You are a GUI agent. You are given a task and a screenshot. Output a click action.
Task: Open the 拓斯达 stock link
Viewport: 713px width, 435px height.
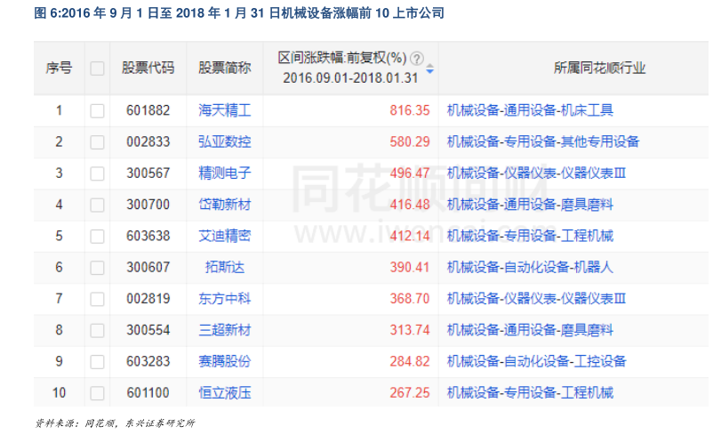coord(224,268)
